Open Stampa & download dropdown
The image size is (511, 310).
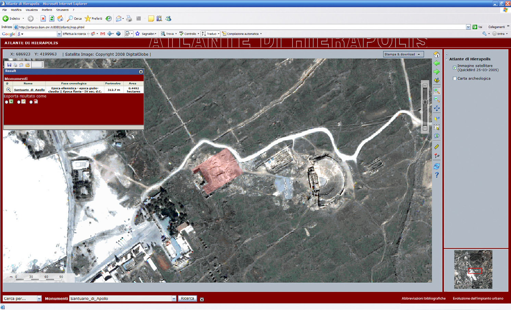coord(403,54)
